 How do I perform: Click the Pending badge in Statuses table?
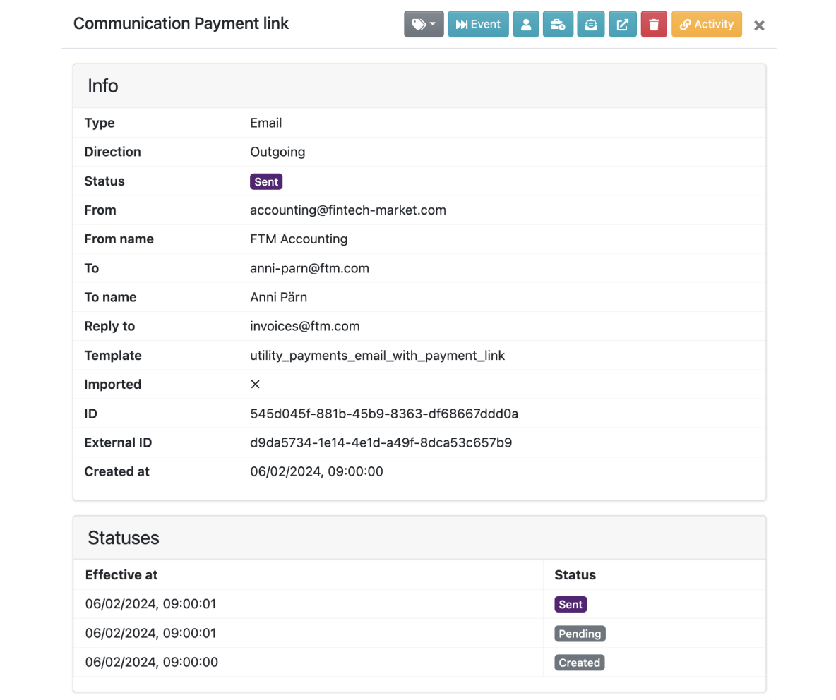[580, 634]
